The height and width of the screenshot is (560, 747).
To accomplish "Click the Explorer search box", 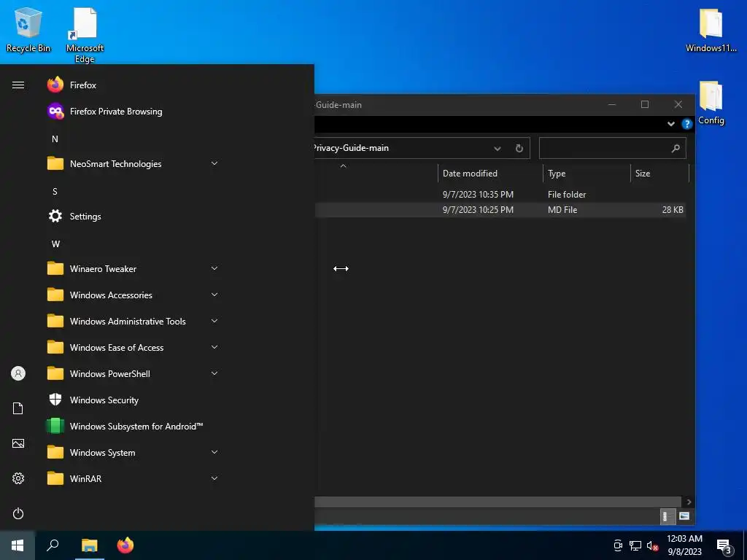I will click(x=612, y=148).
